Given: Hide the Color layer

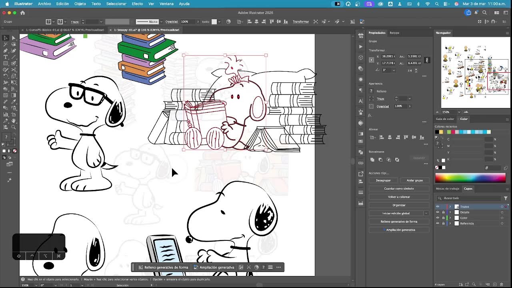Looking at the screenshot, I should point(438,218).
